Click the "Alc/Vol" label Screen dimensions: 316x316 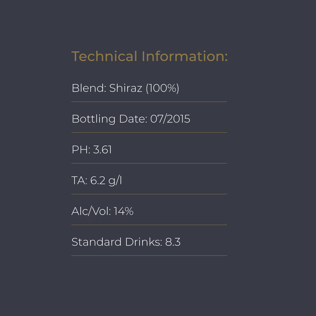tap(90, 211)
